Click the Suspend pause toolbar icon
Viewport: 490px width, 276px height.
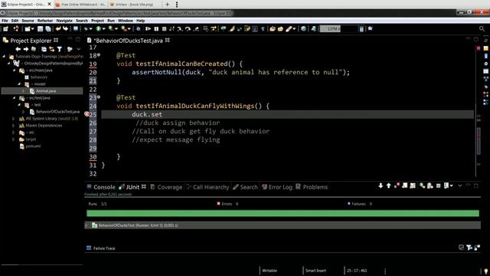(156, 29)
